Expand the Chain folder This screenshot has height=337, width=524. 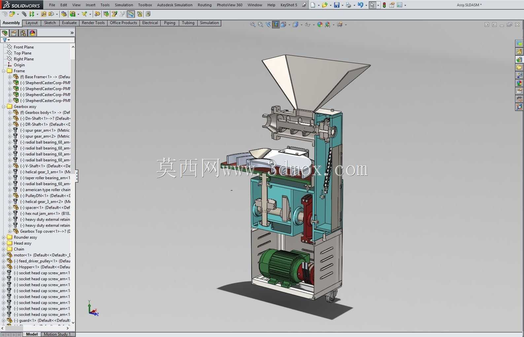4,249
